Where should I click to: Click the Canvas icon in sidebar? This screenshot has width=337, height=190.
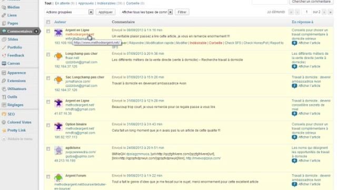[x=4, y=63]
